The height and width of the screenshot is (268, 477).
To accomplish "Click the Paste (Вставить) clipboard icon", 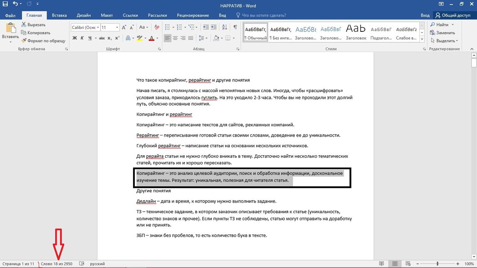I will (10, 29).
